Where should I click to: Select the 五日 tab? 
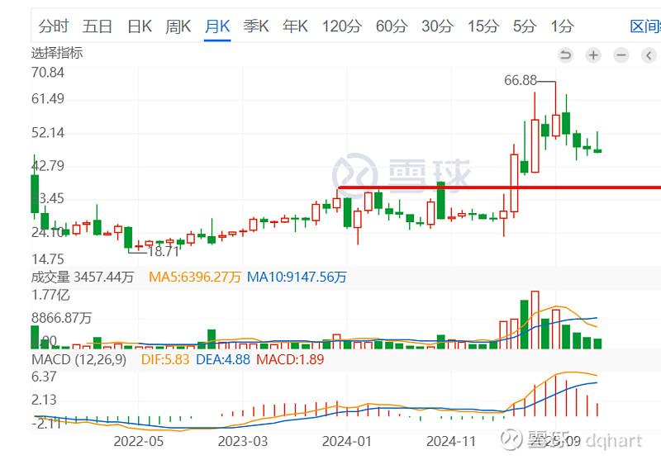[97, 26]
